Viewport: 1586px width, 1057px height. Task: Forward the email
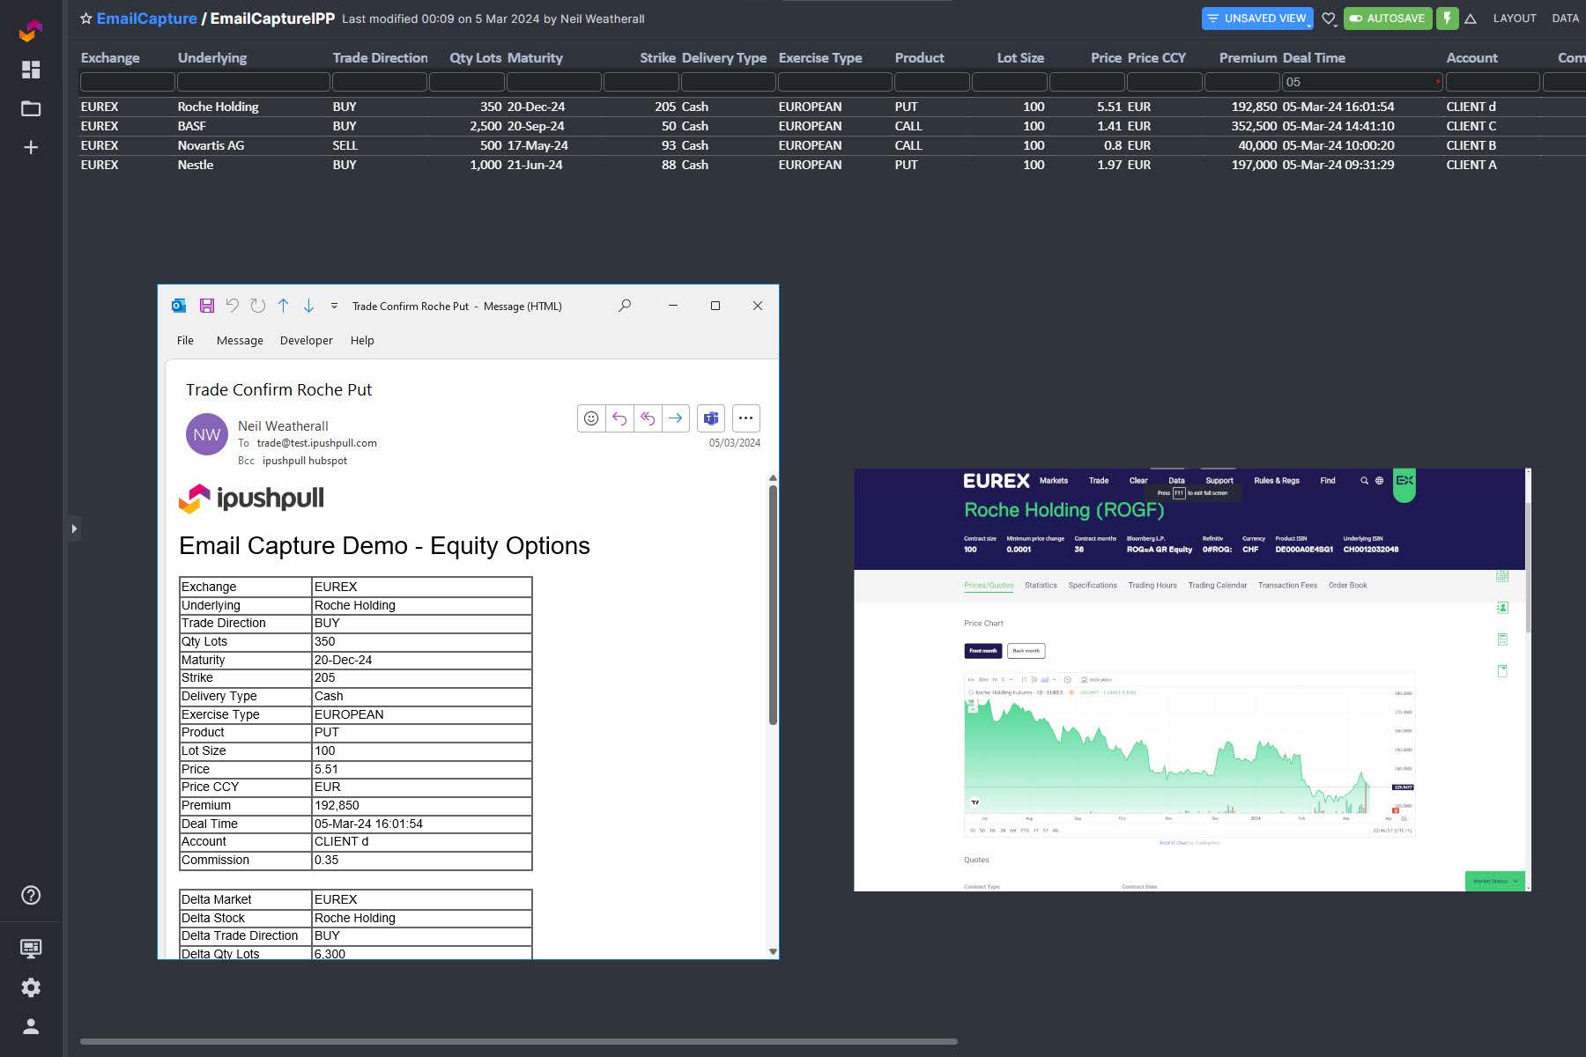[674, 418]
